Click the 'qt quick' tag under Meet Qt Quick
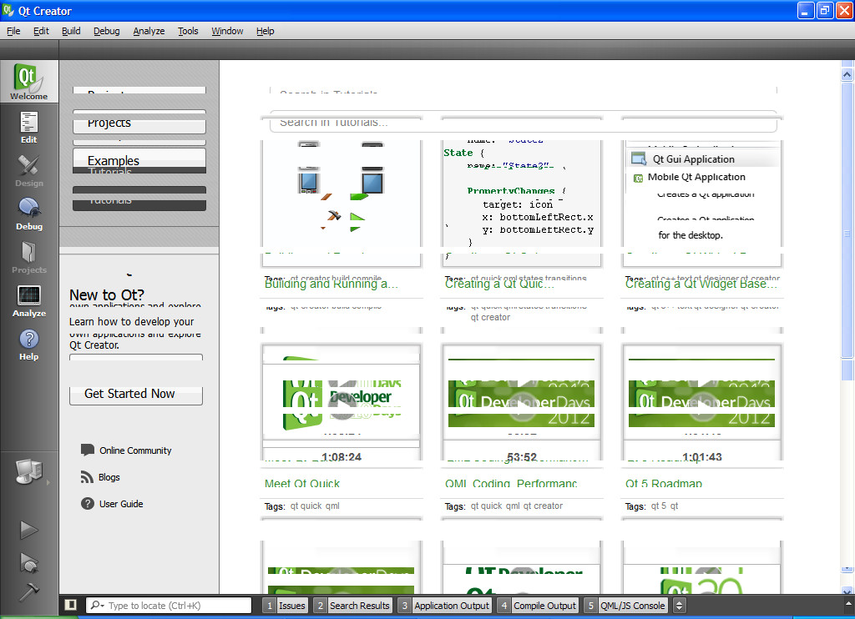This screenshot has width=855, height=619. pos(306,506)
